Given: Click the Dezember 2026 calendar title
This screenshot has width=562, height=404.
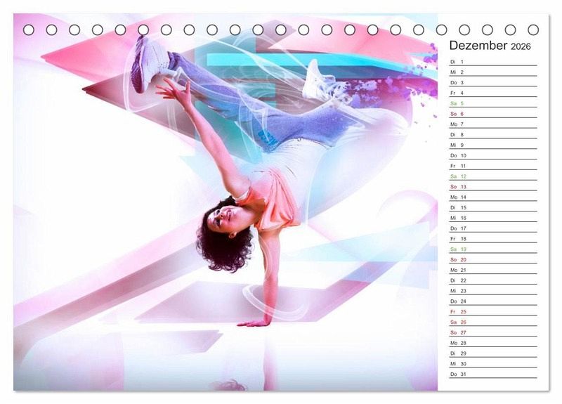Looking at the screenshot, I should click(490, 46).
